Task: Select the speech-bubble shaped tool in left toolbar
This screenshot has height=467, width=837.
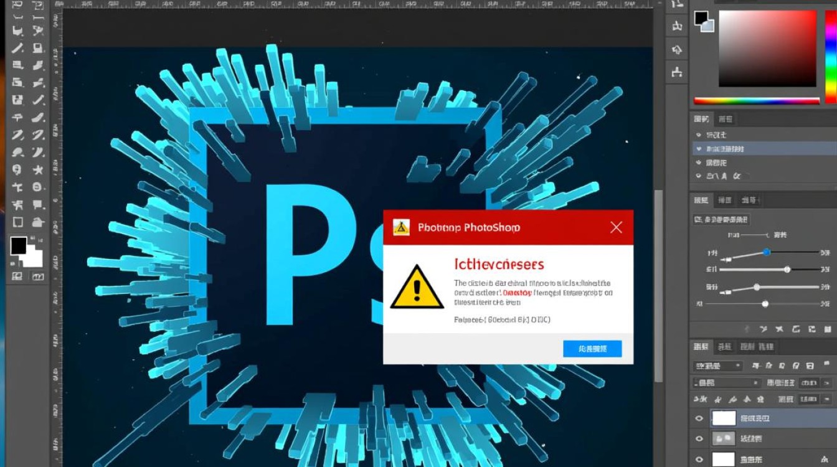Action: pos(37,204)
